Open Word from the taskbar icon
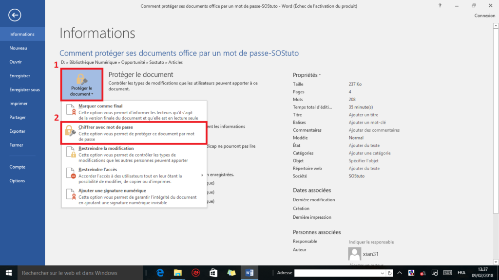499x280 pixels. pos(249,273)
